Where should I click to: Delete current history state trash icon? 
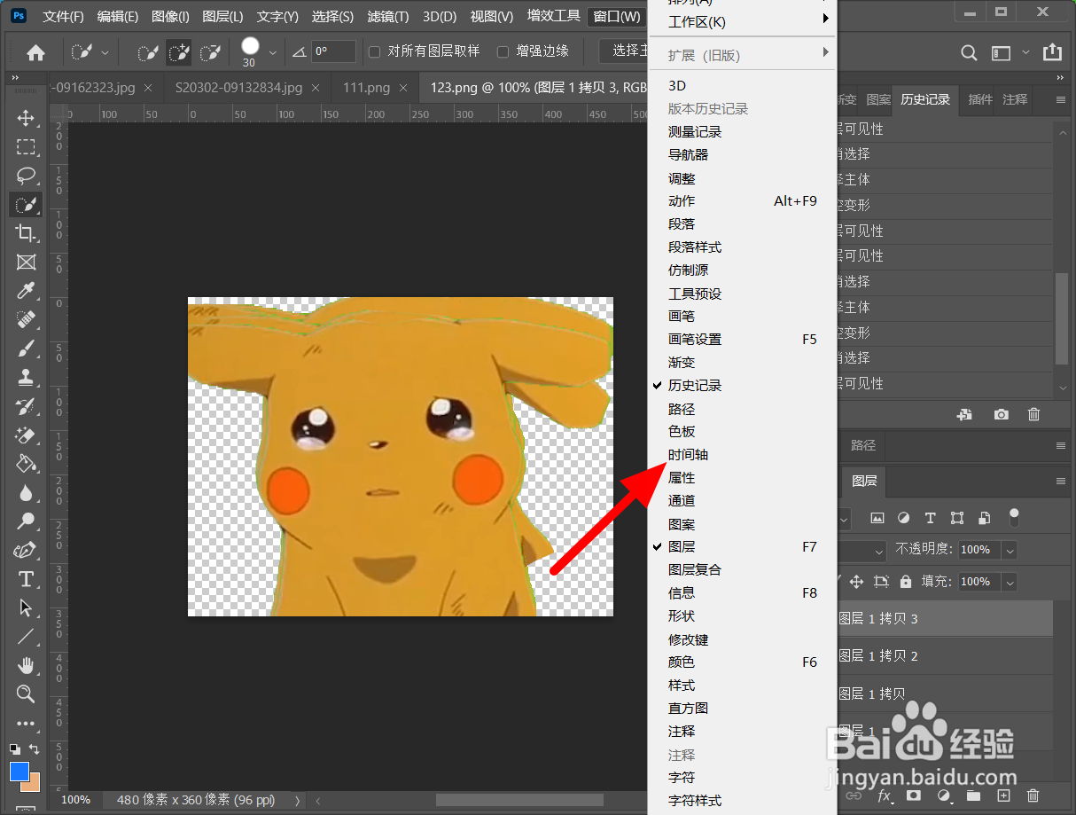coord(1033,414)
